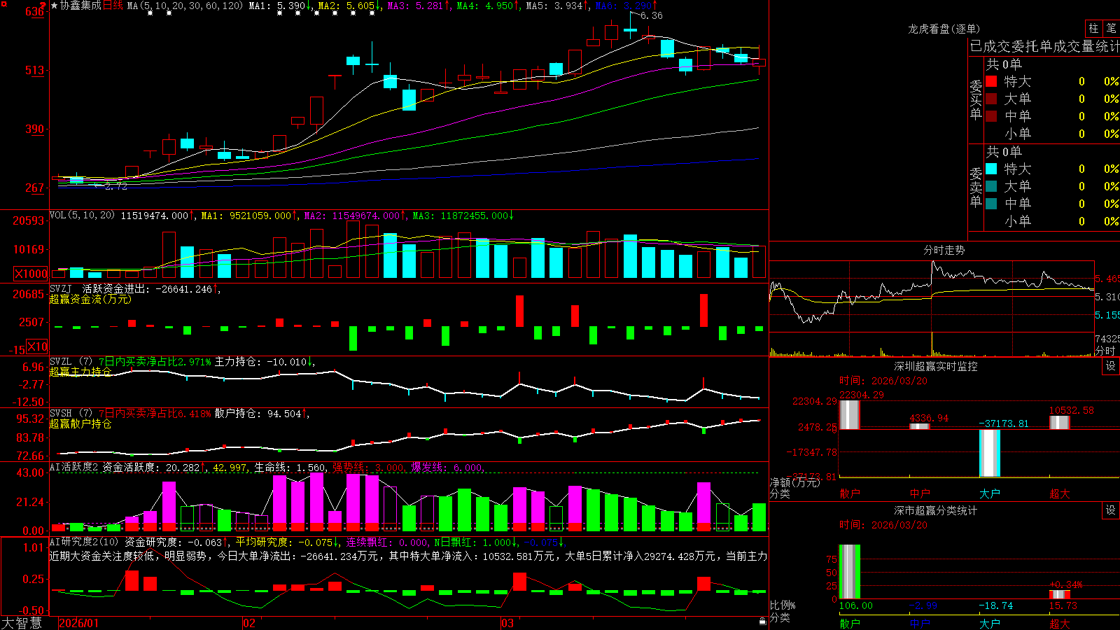Click the 超赢资金流(万元) label
Viewport: 1120px width, 630px height.
90,299
